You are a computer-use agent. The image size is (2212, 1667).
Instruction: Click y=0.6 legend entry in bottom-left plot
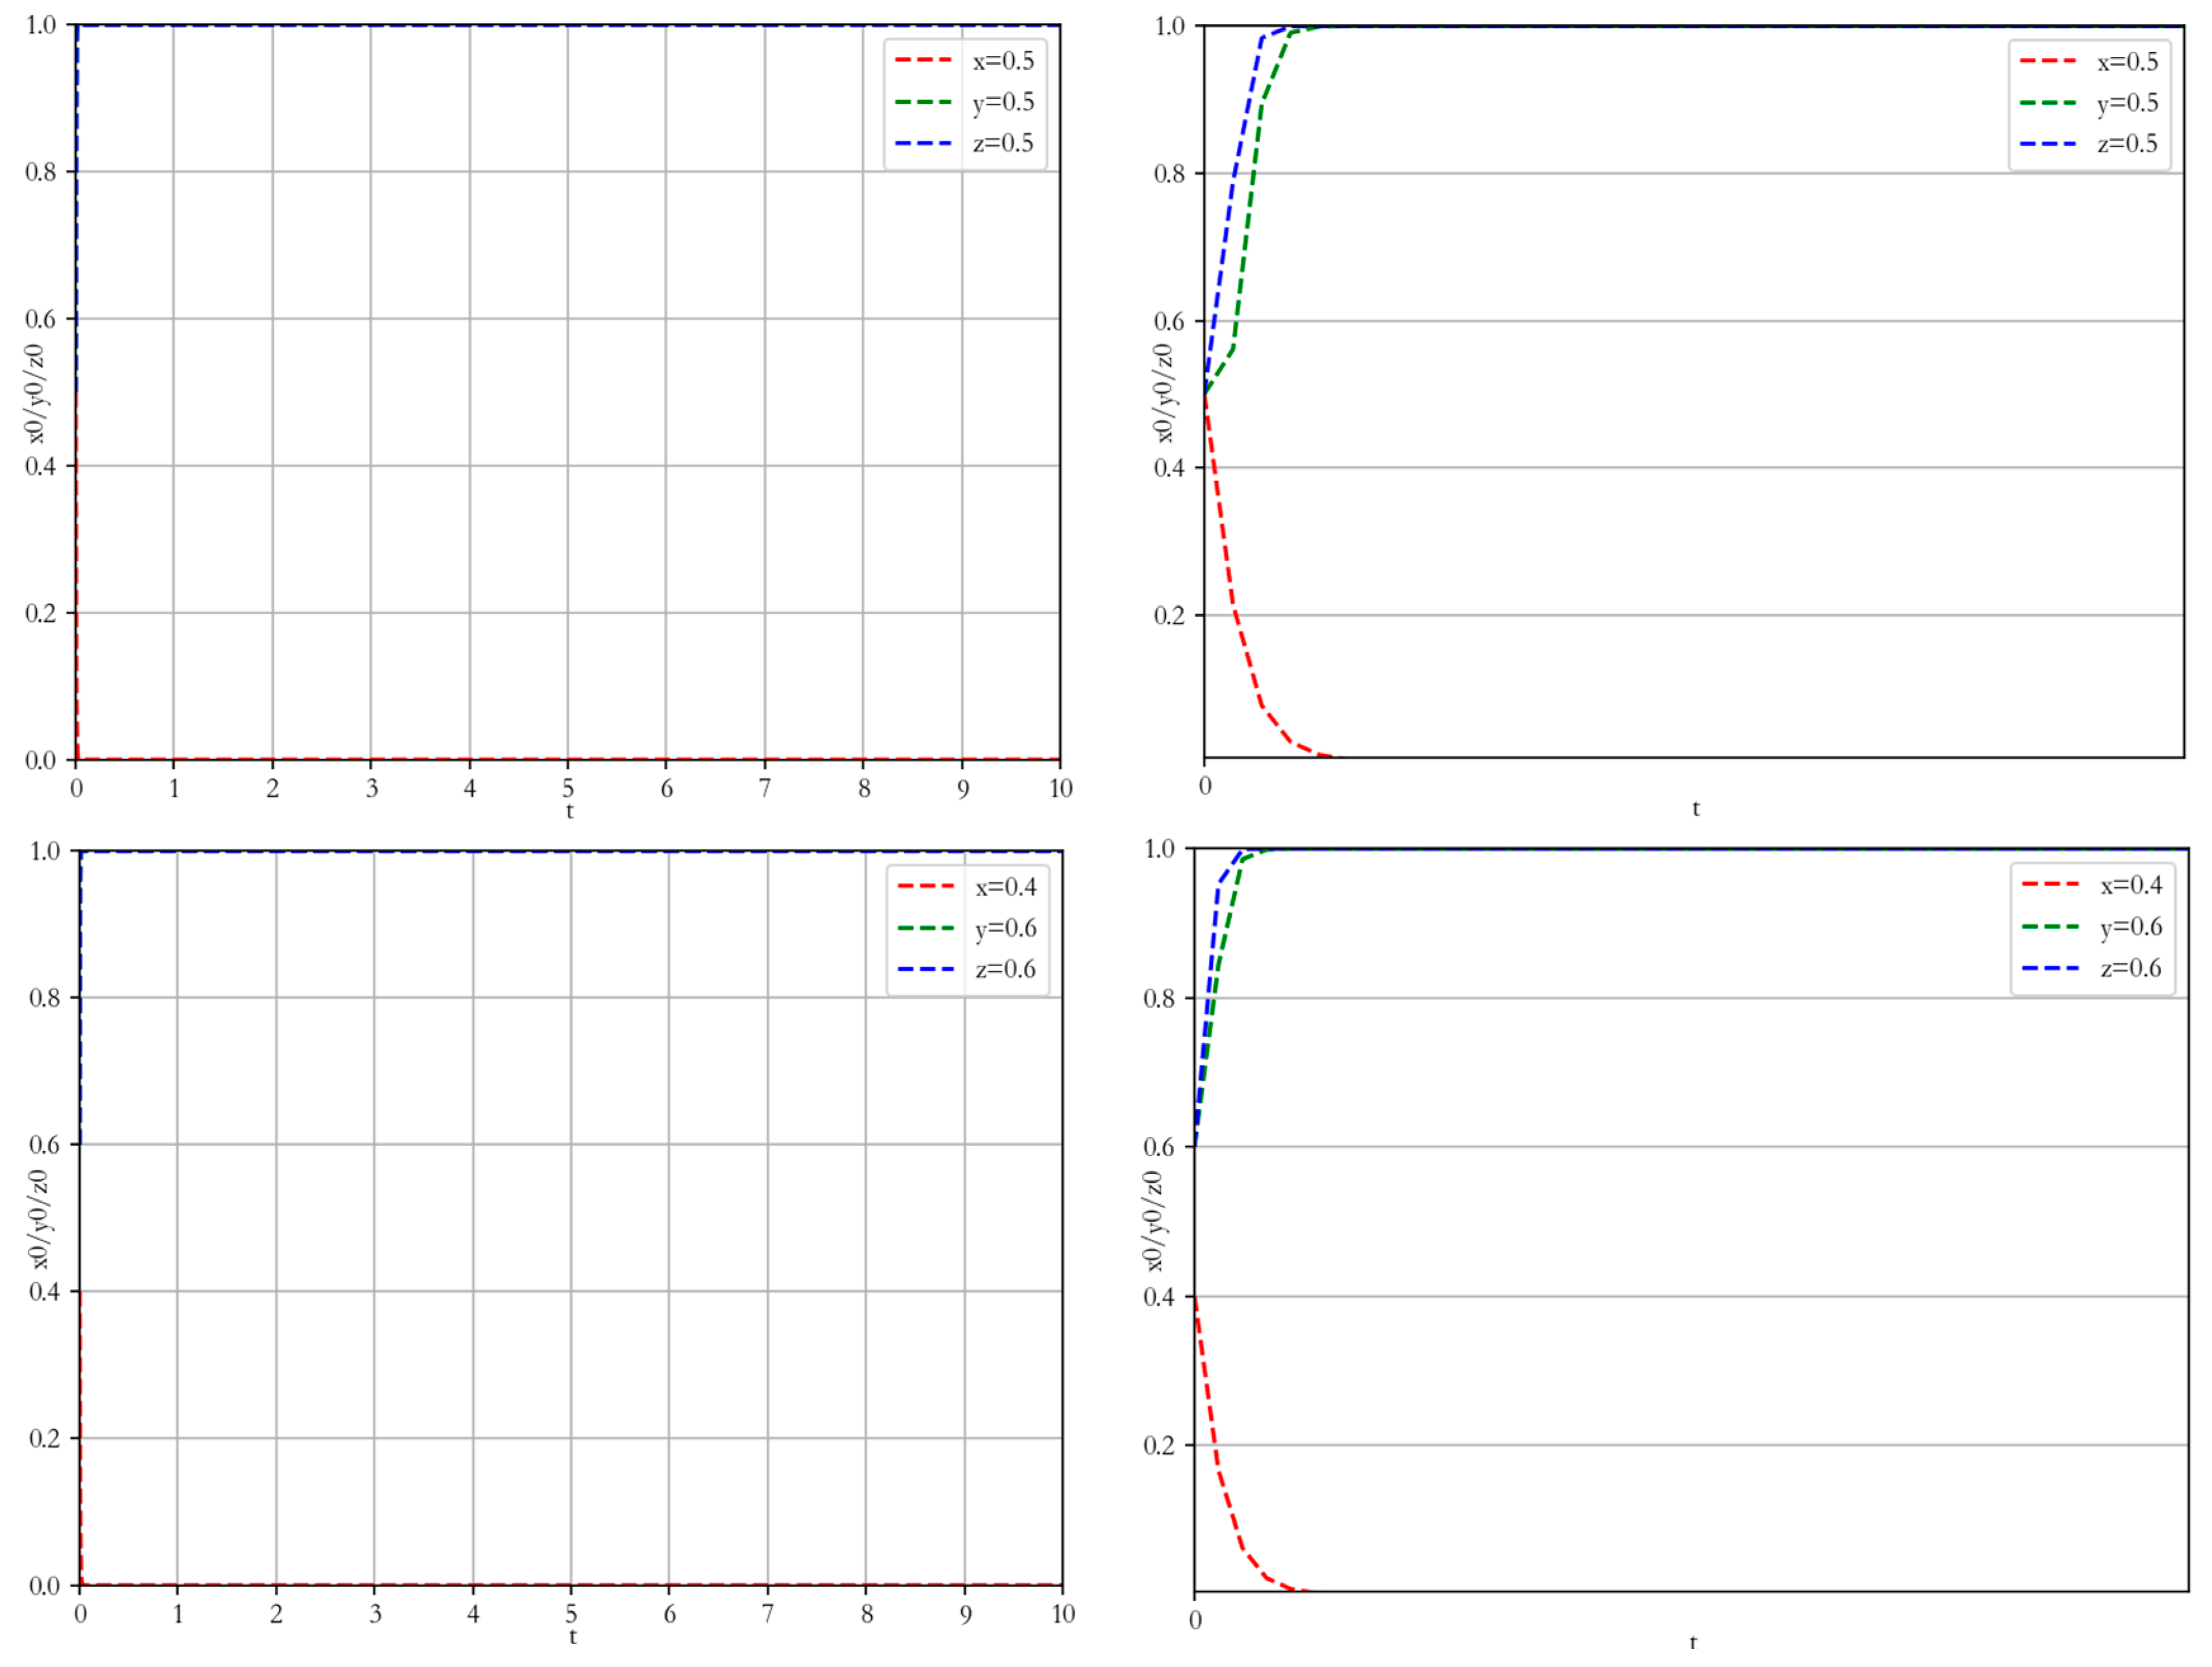[x=968, y=927]
